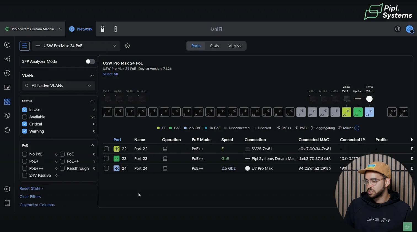
Task: Enable SFP Analyzer Mode switch
Action: 90,61
